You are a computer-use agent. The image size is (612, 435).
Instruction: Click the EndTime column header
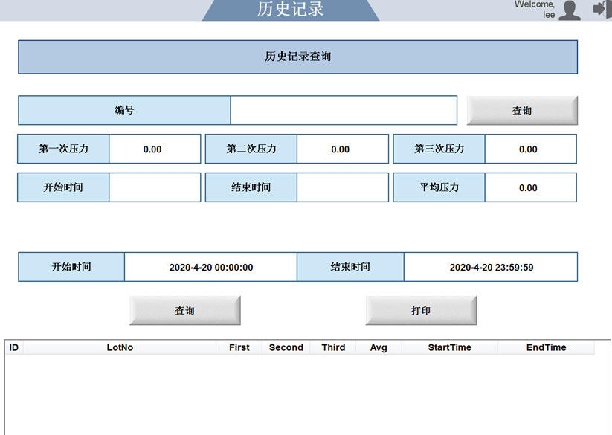(546, 347)
